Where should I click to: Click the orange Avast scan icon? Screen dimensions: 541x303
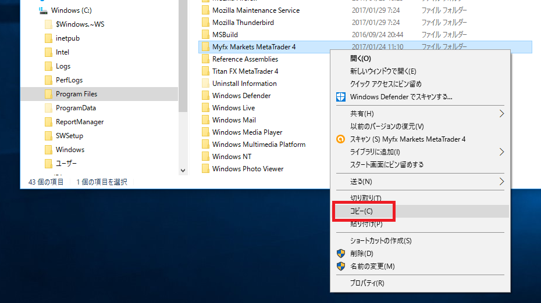(x=340, y=139)
